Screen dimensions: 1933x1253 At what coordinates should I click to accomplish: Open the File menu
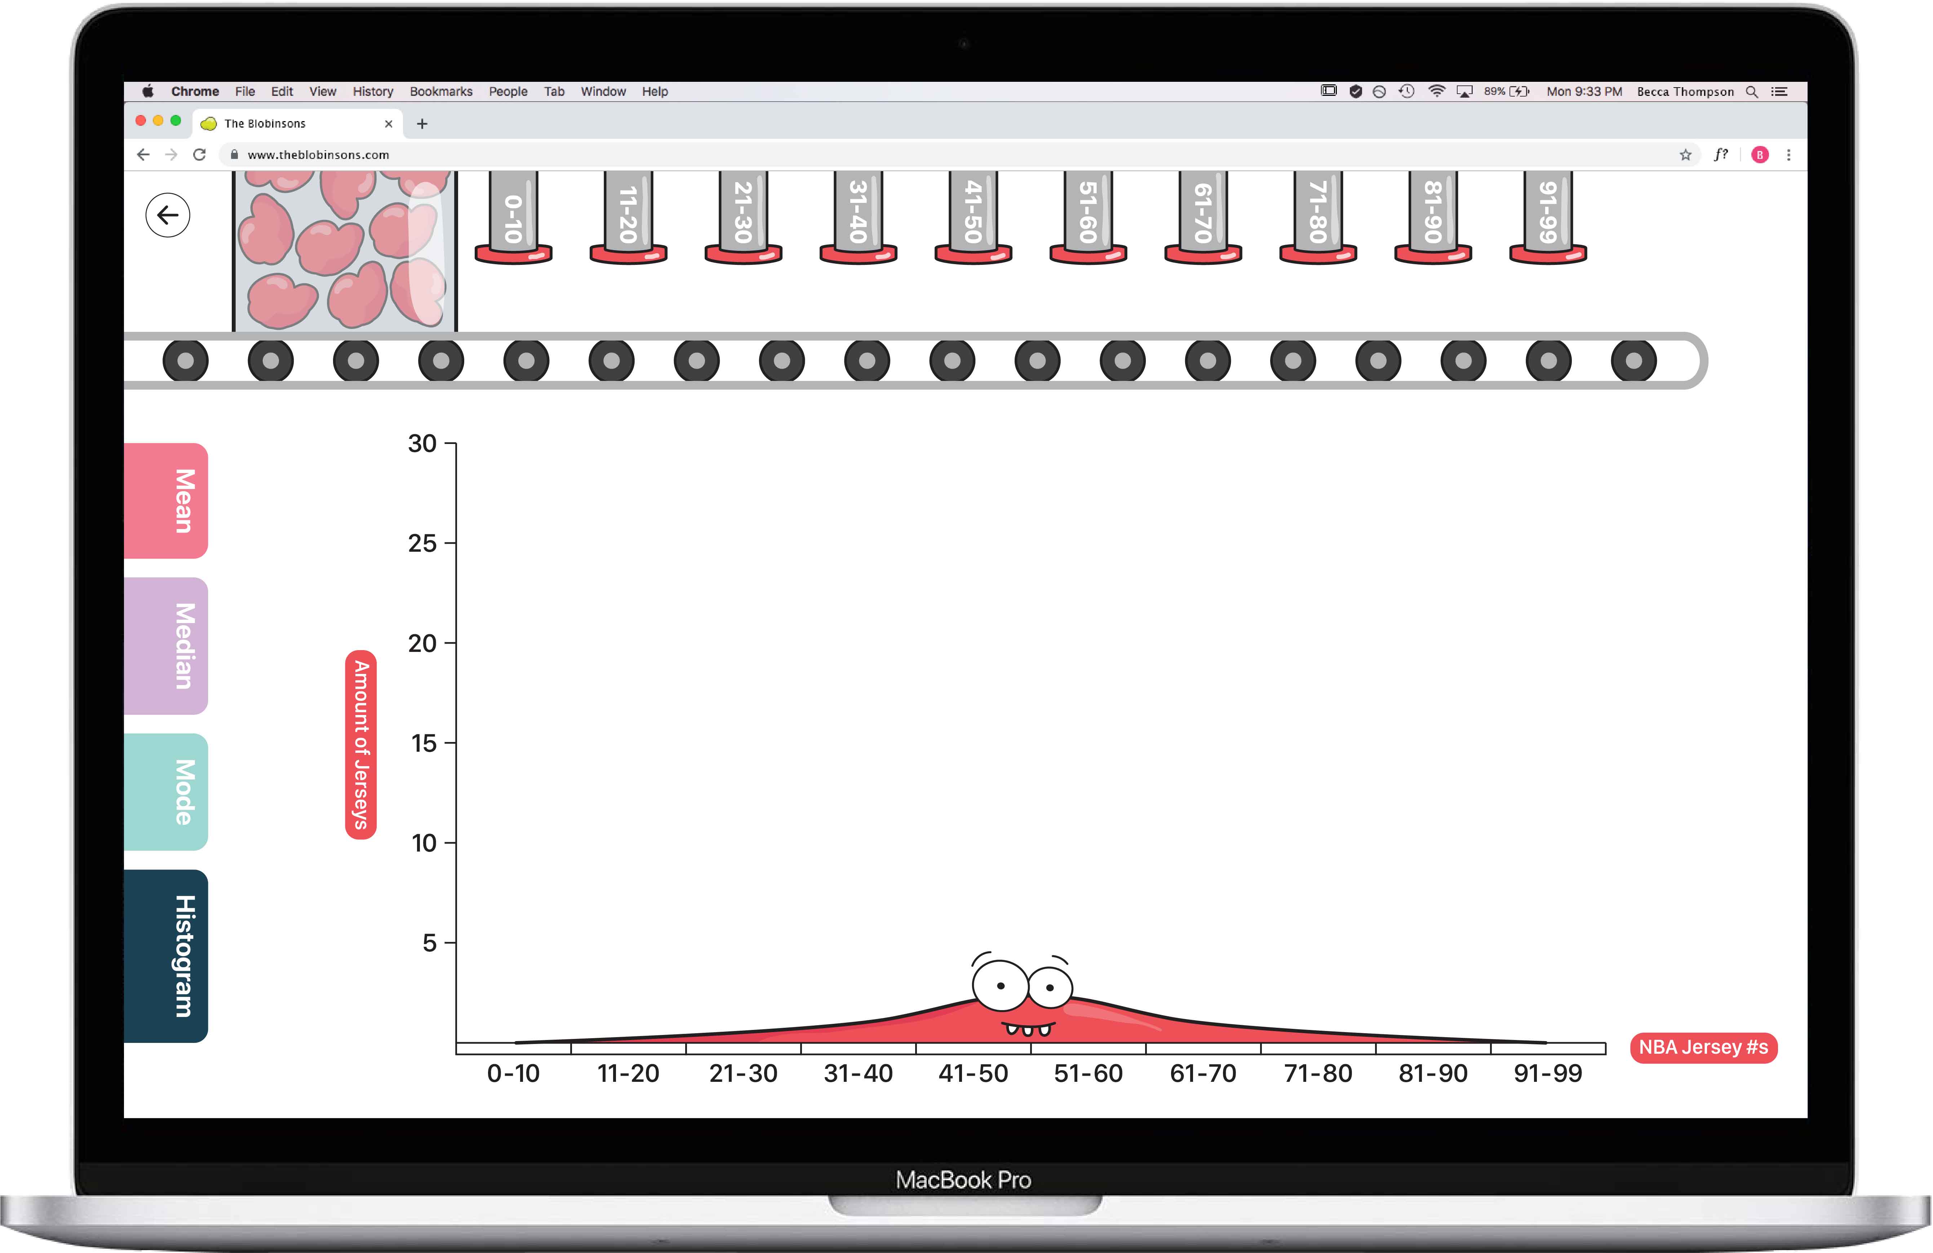pos(244,92)
